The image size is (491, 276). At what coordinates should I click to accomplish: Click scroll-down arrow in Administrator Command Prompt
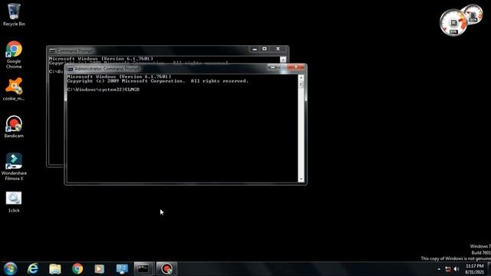click(302, 179)
